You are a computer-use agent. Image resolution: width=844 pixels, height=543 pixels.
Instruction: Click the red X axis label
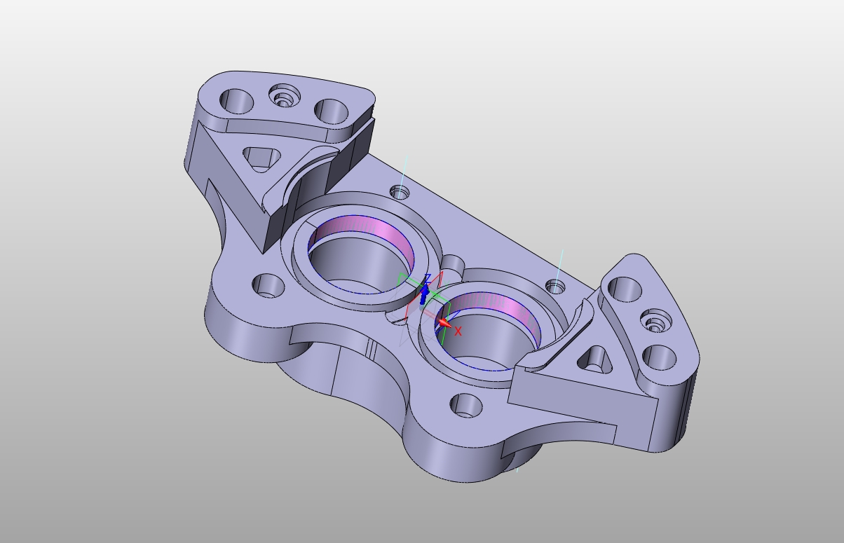[x=458, y=331]
